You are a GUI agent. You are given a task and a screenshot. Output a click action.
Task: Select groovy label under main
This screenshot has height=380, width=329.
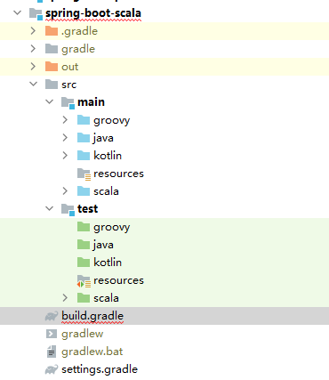tap(112, 120)
